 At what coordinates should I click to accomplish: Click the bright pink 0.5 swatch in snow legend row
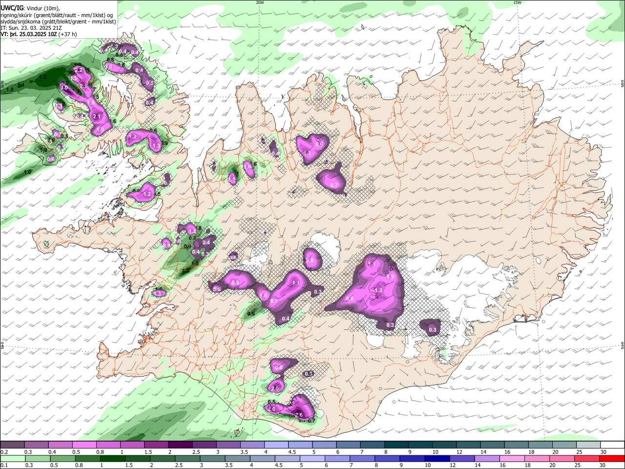click(84, 445)
